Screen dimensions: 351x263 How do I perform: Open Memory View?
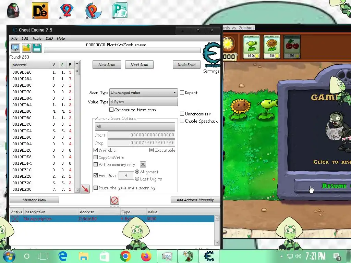click(x=34, y=200)
